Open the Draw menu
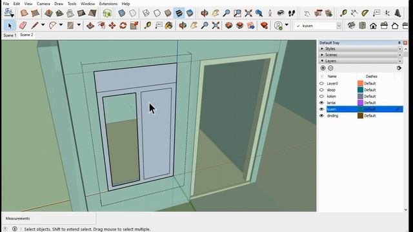Viewport: 413px width, 232px height. [x=59, y=4]
